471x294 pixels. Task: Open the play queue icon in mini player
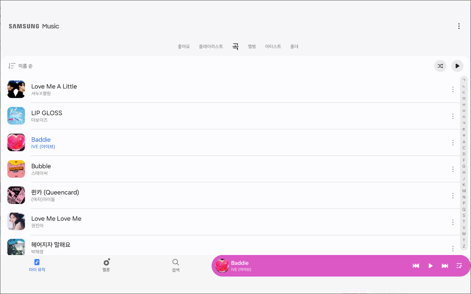459,265
